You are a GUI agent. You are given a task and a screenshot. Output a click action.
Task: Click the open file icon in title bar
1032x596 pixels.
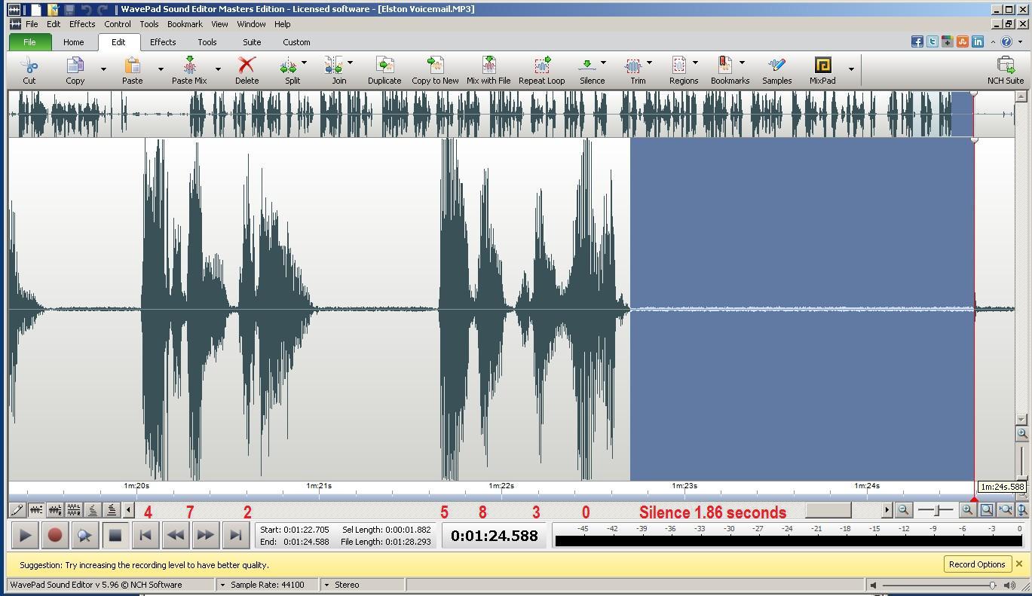(x=52, y=10)
